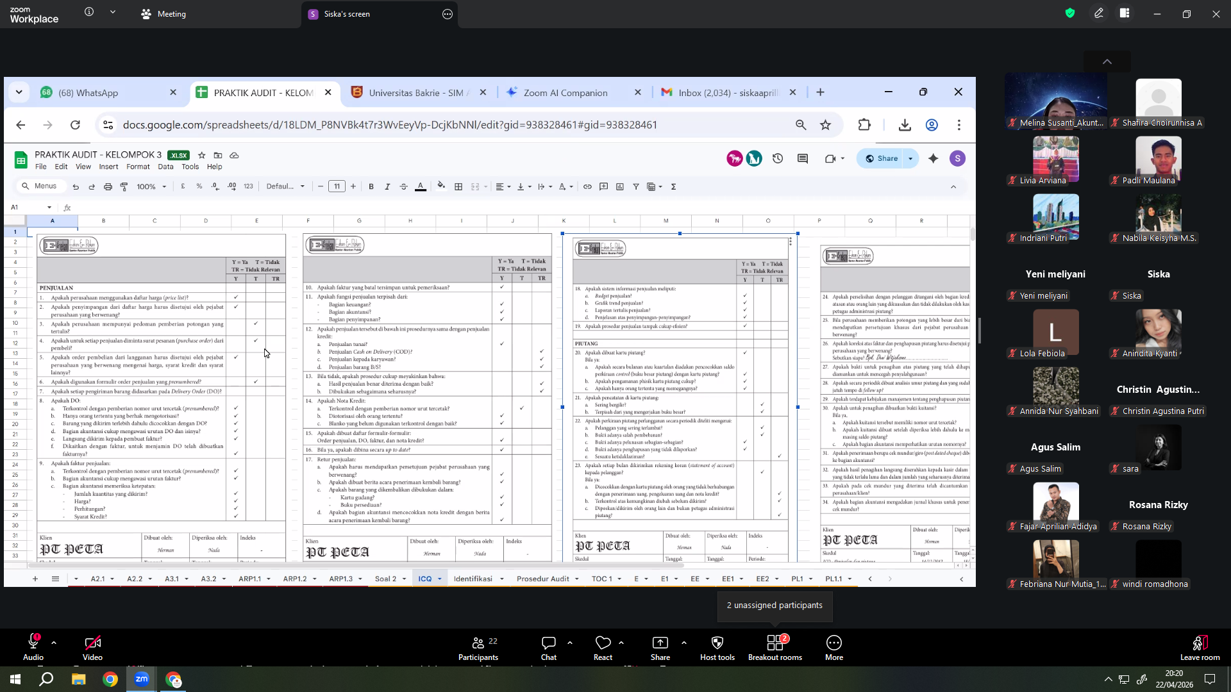1231x692 pixels.
Task: Click the redo arrow icon
Action: click(92, 186)
